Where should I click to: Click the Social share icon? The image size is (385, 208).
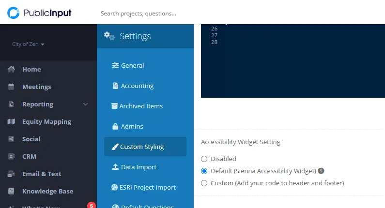tap(12, 139)
